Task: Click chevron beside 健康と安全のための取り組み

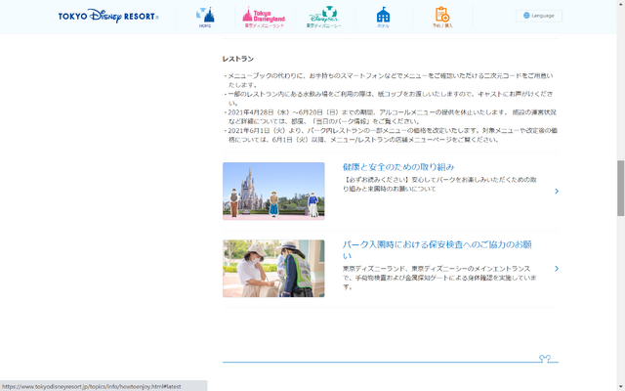Action: pos(557,192)
